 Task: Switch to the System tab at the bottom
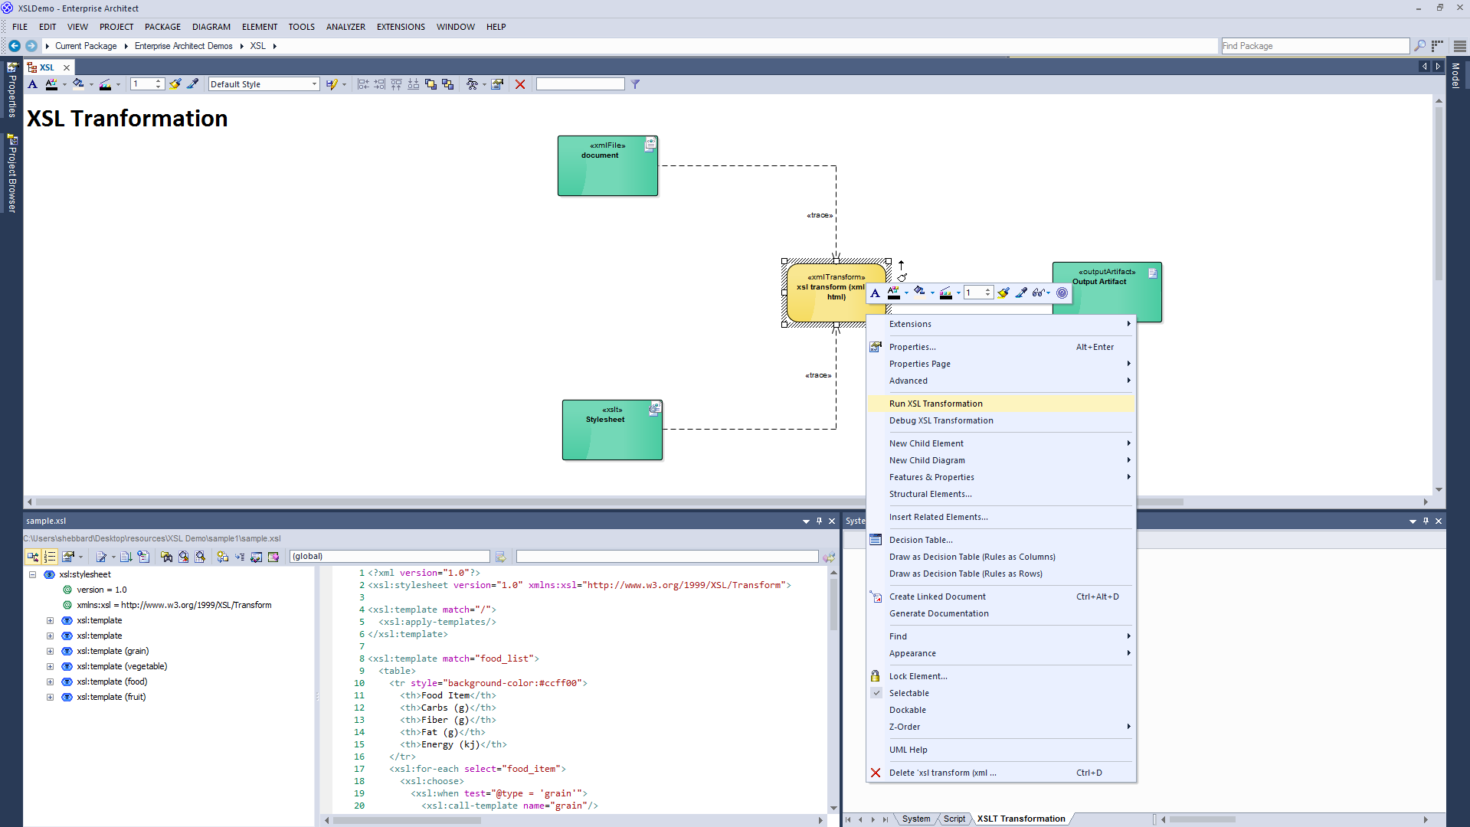[915, 819]
